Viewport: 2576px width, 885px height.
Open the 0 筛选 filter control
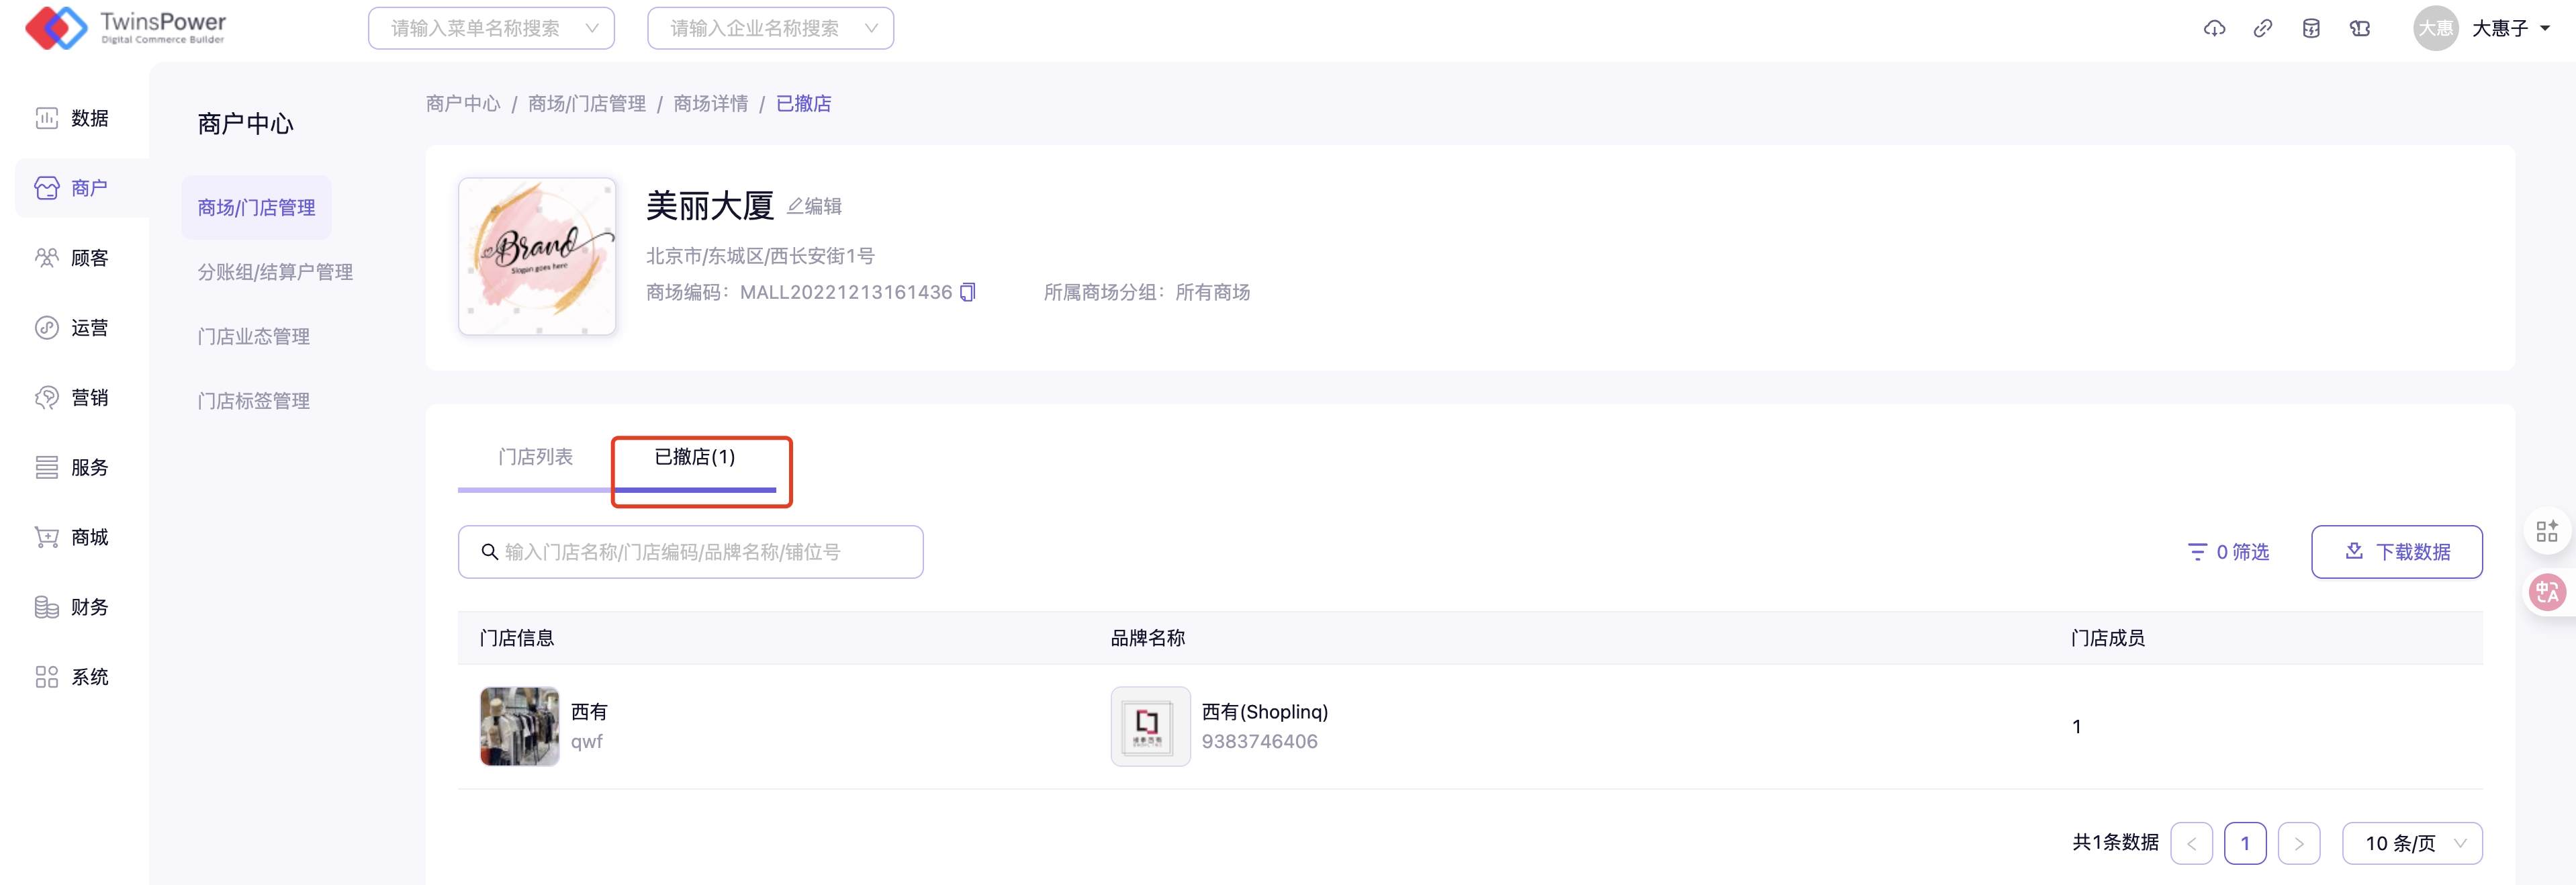click(2228, 552)
